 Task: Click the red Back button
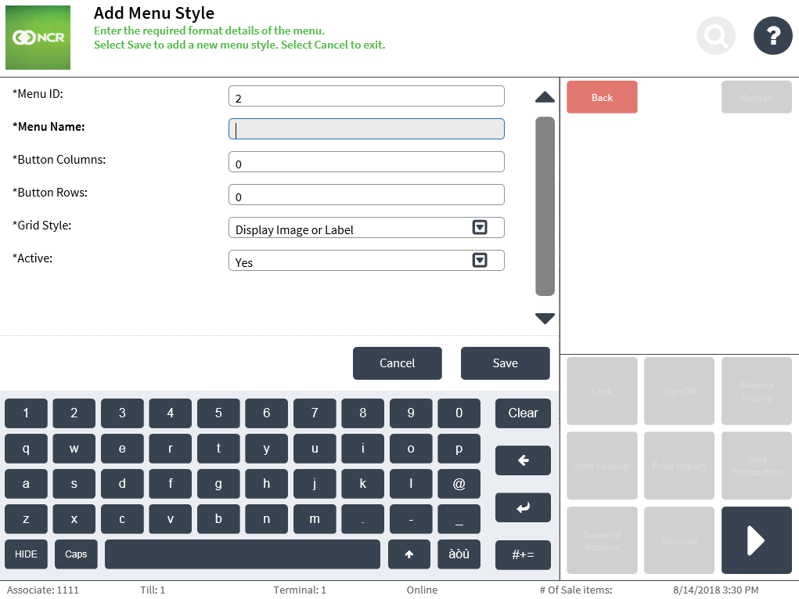pyautogui.click(x=602, y=97)
